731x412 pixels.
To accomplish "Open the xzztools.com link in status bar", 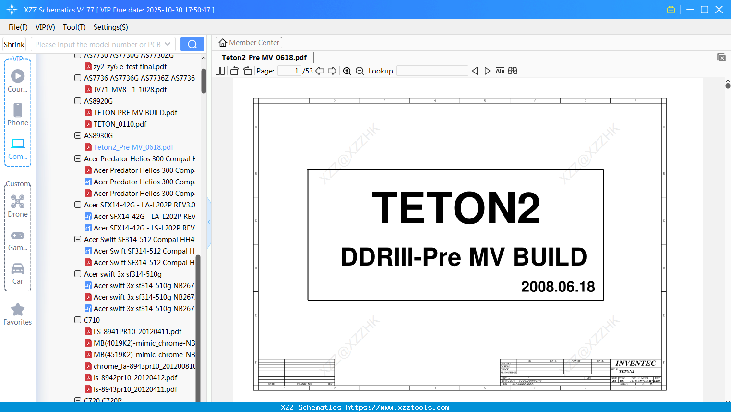I will coord(397,407).
